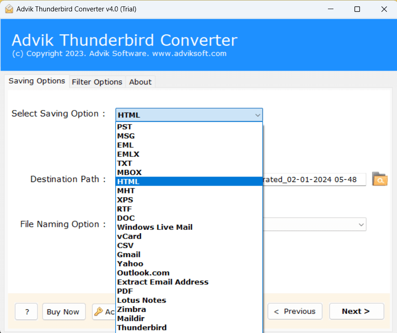Viewport: 397px width, 333px height.
Task: Close the Advik Thunderbird Converter window
Action: (x=384, y=9)
